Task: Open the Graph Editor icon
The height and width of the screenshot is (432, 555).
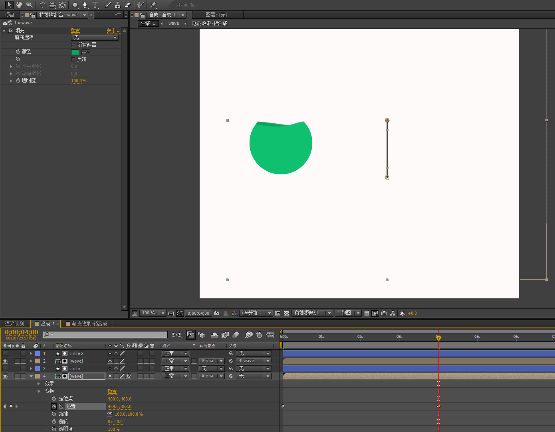Action: [x=270, y=335]
